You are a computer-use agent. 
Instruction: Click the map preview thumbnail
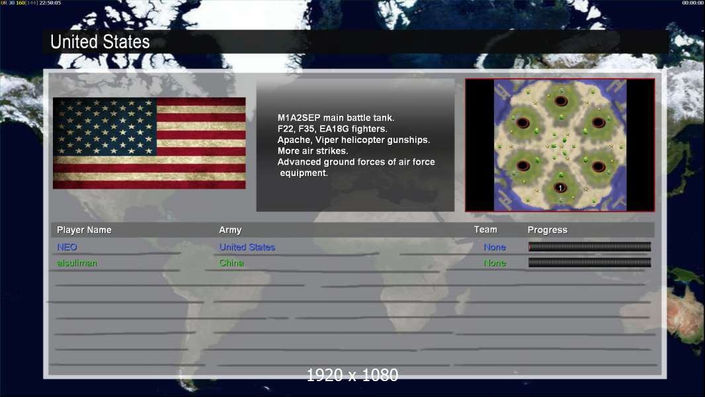click(x=560, y=145)
